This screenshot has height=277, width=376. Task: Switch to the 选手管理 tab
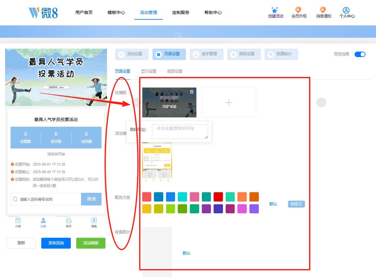(x=206, y=54)
